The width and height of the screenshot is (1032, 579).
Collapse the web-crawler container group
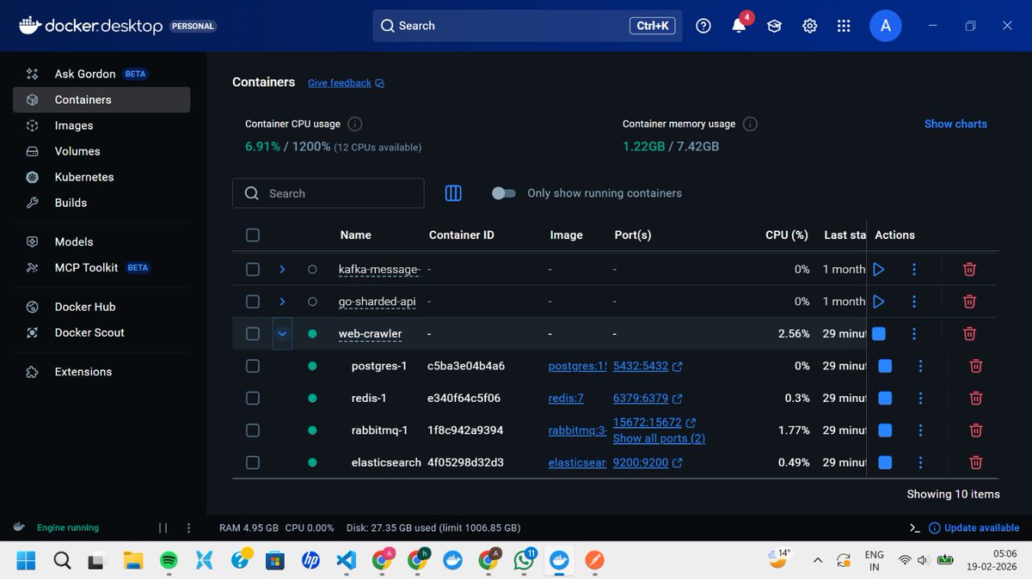[x=282, y=333]
